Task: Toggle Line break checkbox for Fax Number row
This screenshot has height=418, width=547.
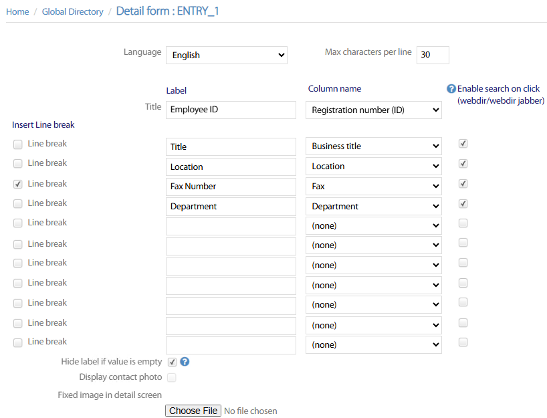Action: coord(18,184)
